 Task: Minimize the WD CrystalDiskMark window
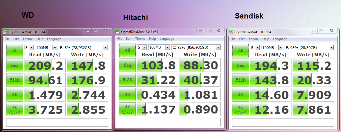pyautogui.click(x=88, y=31)
